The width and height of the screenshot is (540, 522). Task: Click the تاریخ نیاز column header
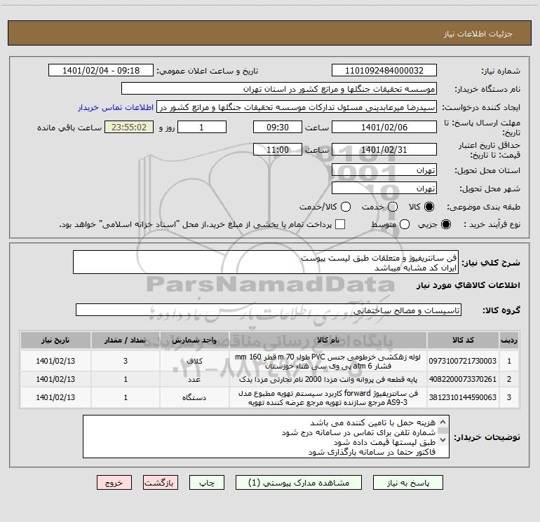pyautogui.click(x=55, y=340)
